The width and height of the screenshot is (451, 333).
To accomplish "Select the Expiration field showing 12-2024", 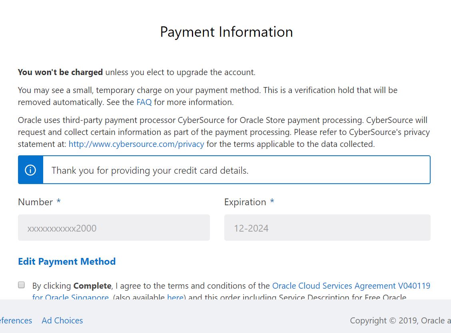I will pos(327,228).
